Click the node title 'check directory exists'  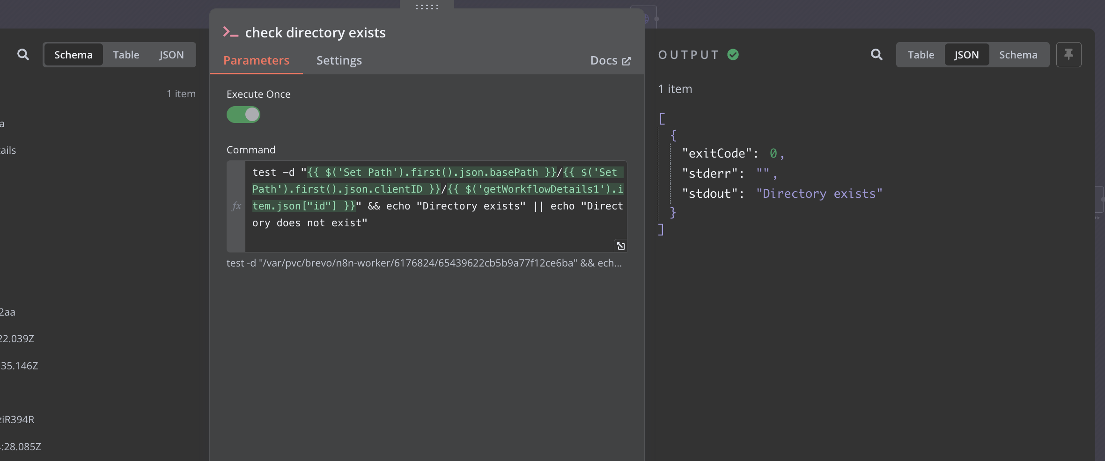point(315,32)
